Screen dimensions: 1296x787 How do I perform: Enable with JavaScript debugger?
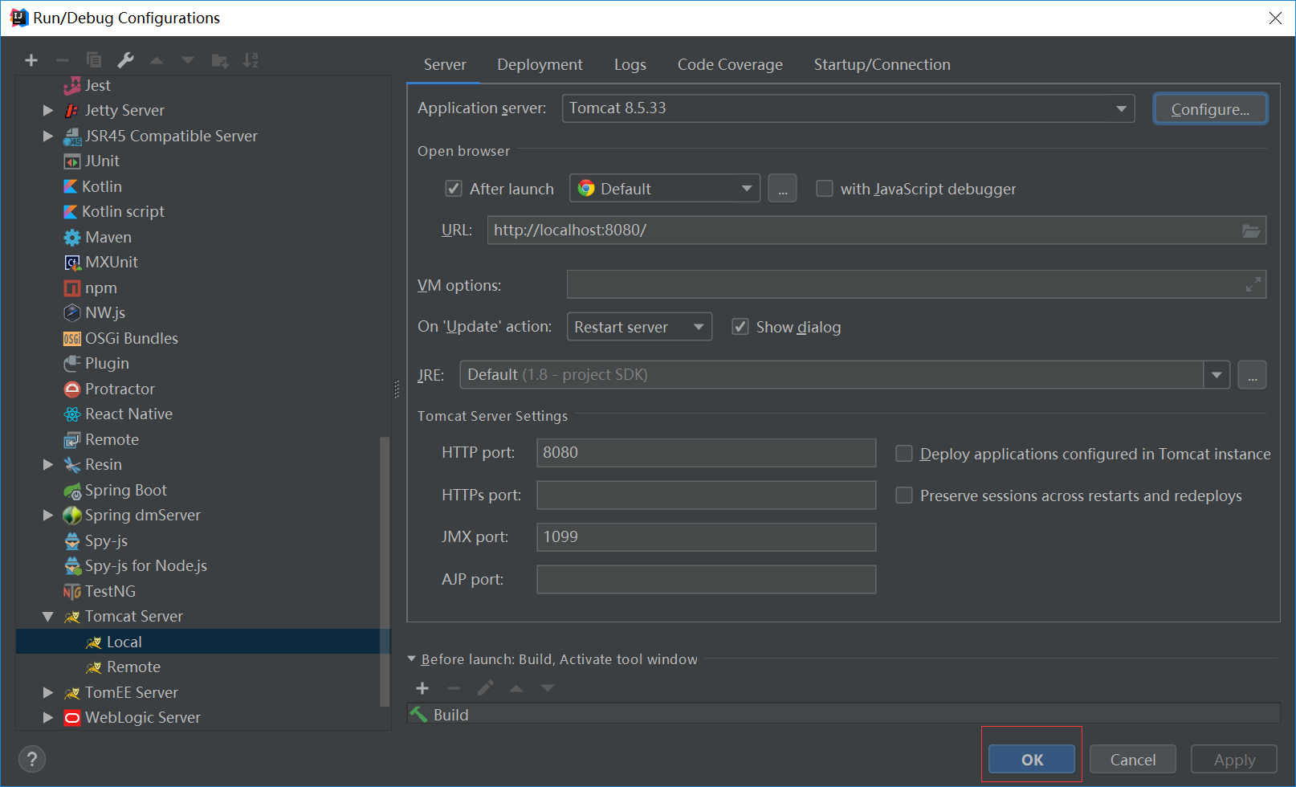click(824, 189)
